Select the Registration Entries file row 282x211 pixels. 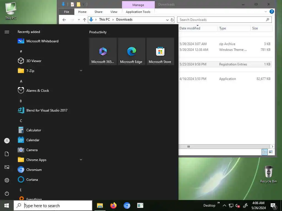(x=225, y=64)
